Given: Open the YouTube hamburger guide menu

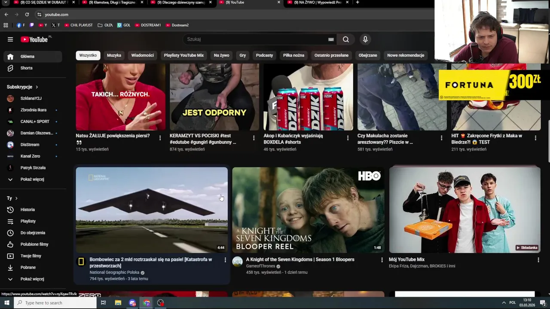Looking at the screenshot, I should pos(10,39).
